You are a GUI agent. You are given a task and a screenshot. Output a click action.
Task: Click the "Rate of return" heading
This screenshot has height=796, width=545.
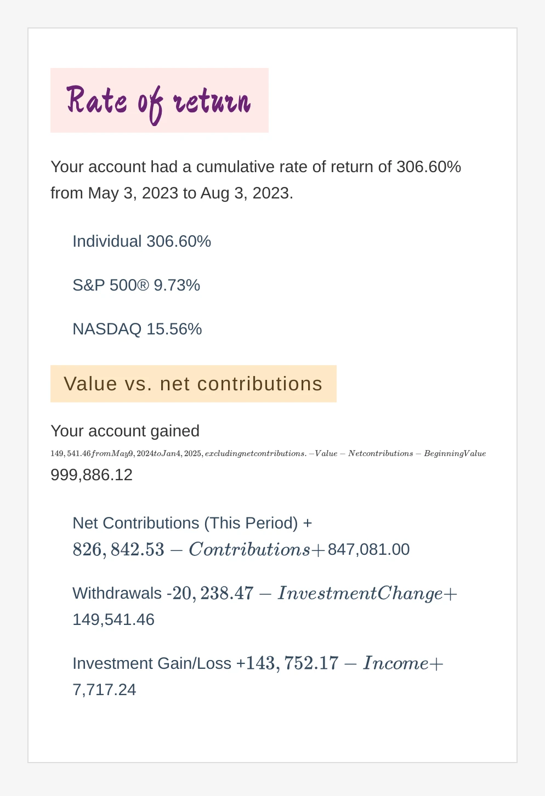point(159,101)
